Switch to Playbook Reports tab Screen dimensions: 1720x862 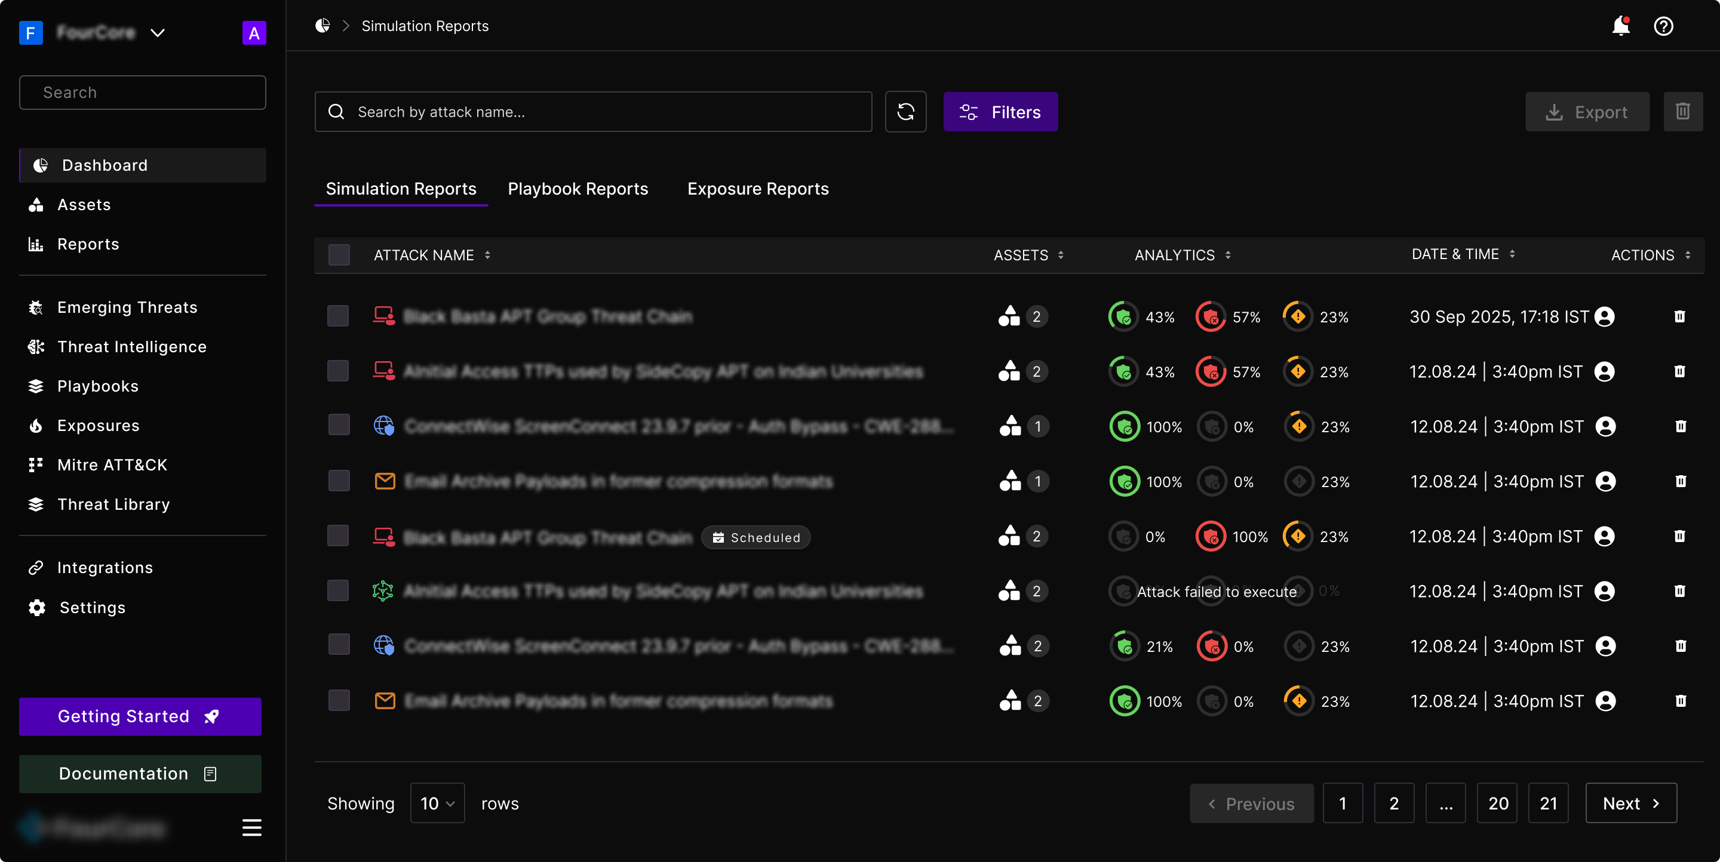point(578,189)
